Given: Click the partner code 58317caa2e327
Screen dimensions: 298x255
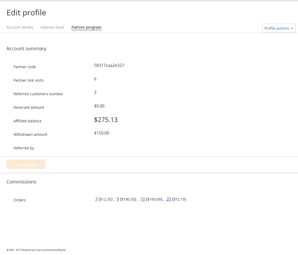Looking at the screenshot, I should coord(109,66).
